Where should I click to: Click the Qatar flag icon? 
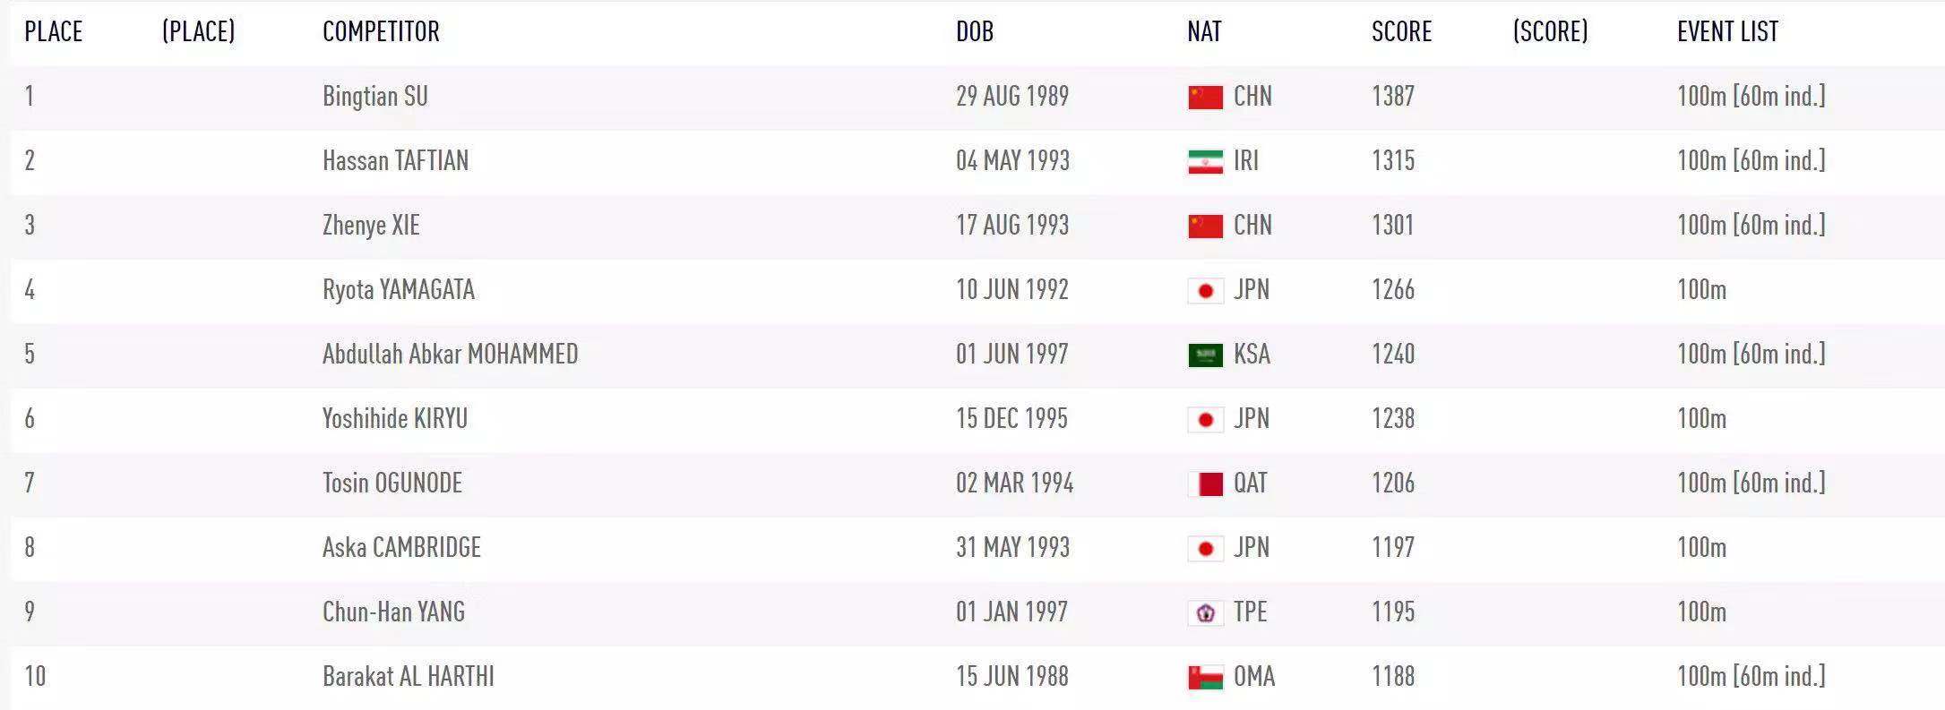[x=1205, y=483]
